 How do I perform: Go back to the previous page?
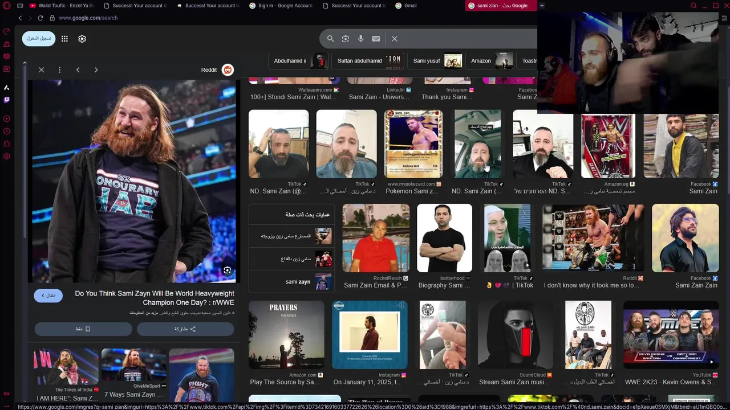(20, 18)
